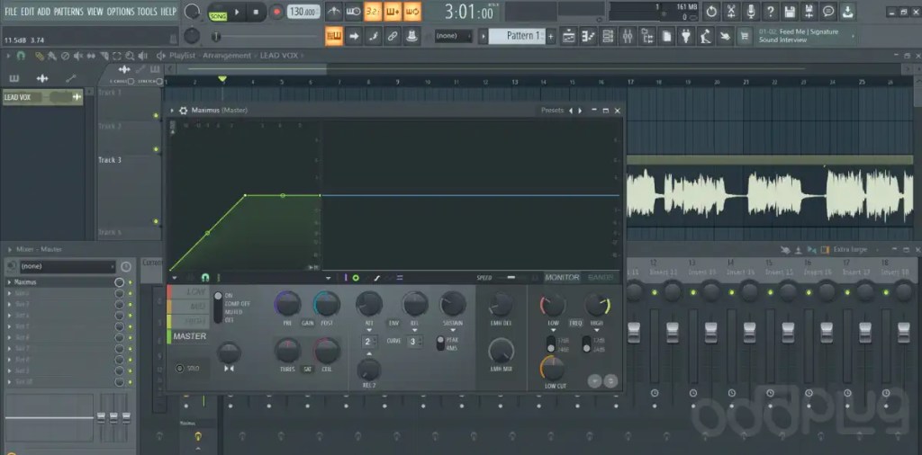Open the Channel rack view icon

[608, 36]
